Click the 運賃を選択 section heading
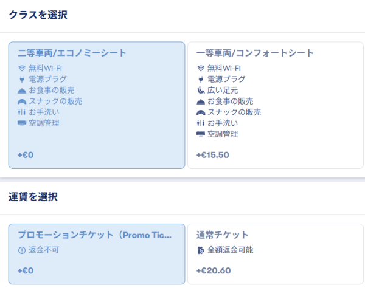 [33, 196]
